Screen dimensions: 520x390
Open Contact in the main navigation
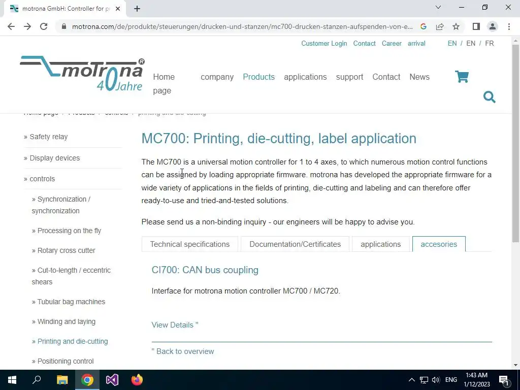[x=386, y=77]
